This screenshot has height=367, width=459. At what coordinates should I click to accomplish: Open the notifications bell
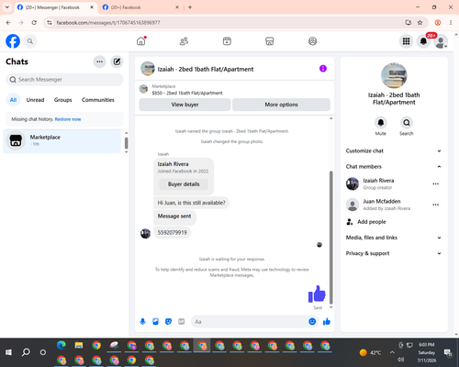(x=423, y=41)
